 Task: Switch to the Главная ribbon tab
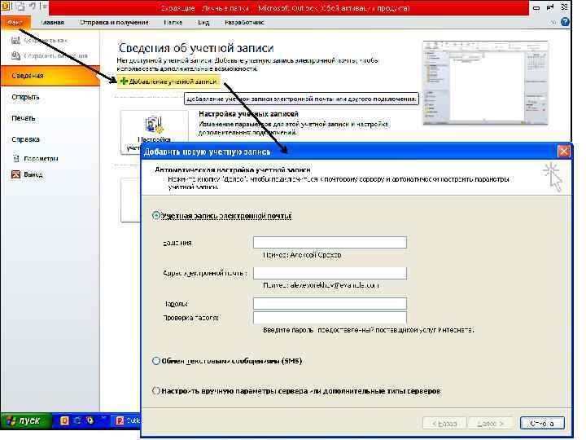coord(52,23)
